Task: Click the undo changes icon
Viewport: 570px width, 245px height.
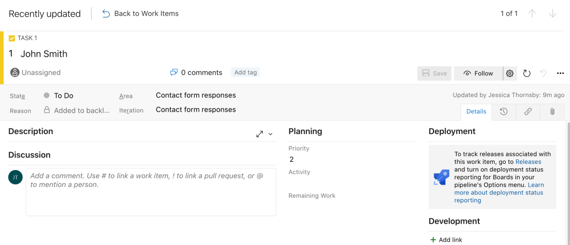Action: coord(543,73)
